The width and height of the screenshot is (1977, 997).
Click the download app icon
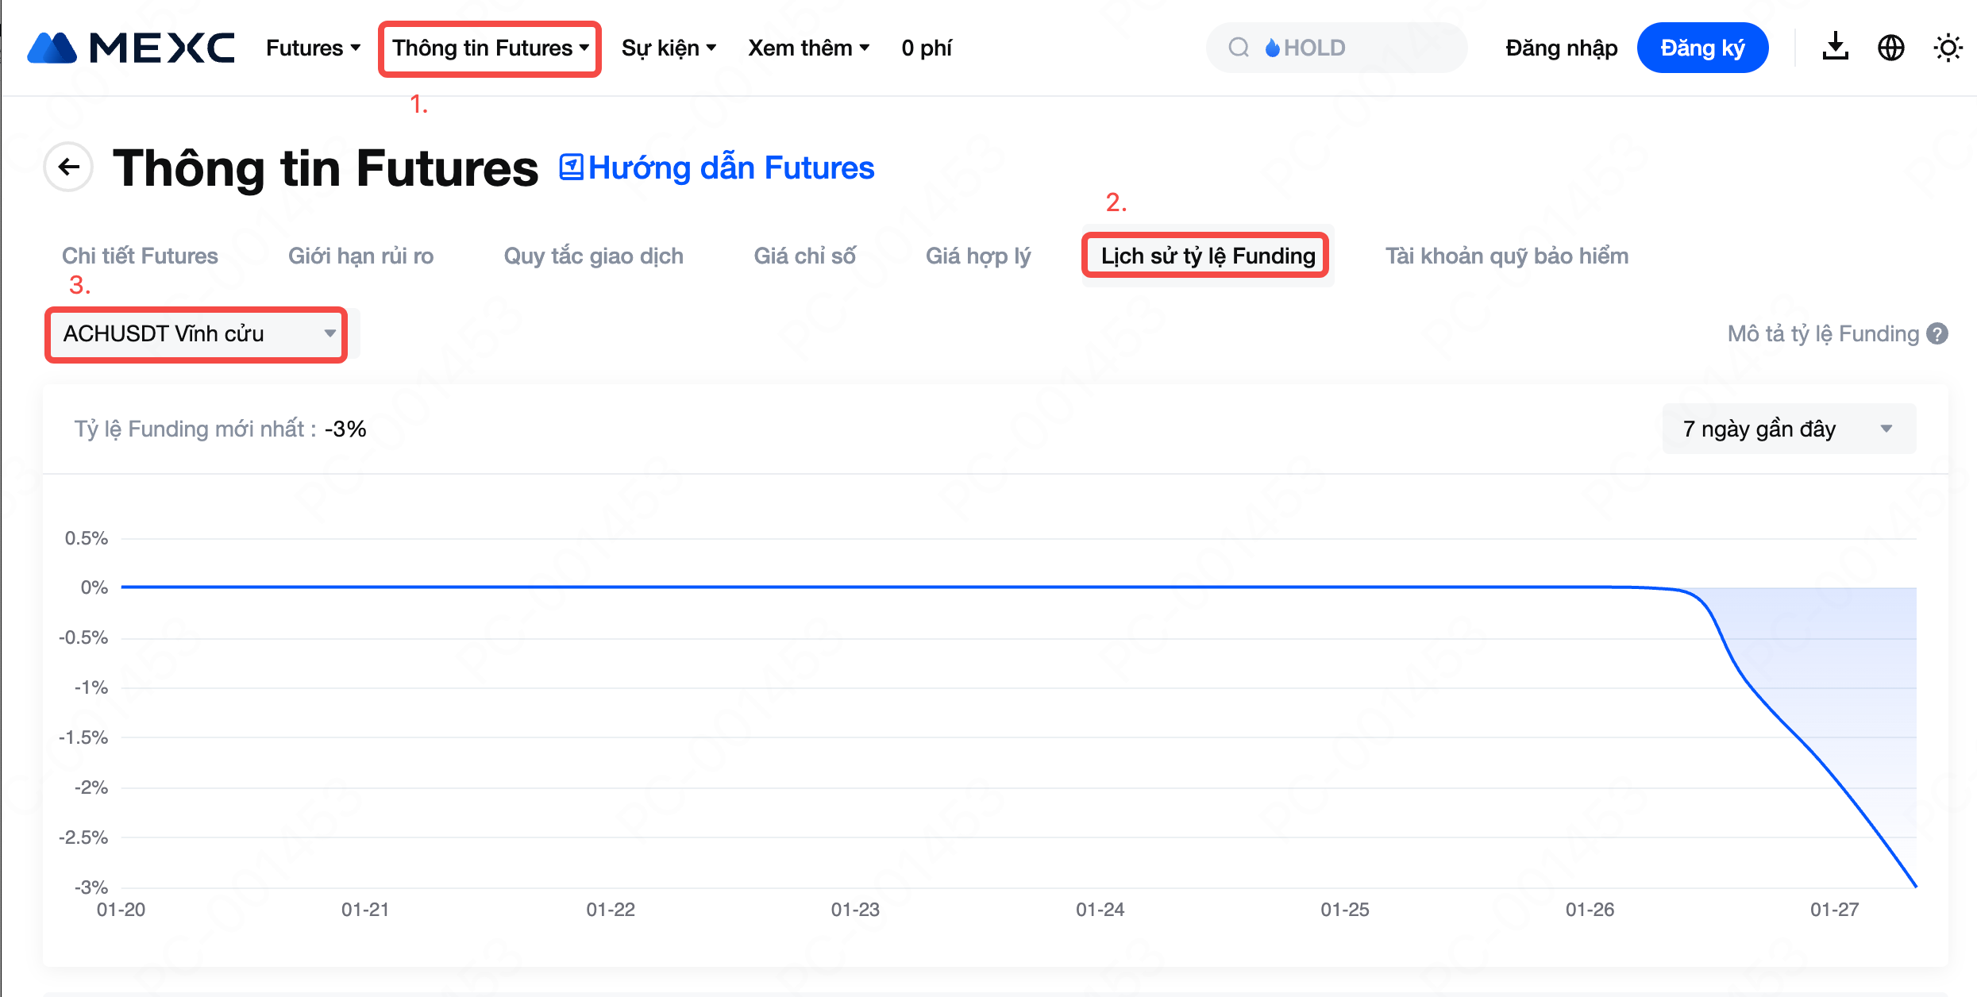pyautogui.click(x=1835, y=48)
